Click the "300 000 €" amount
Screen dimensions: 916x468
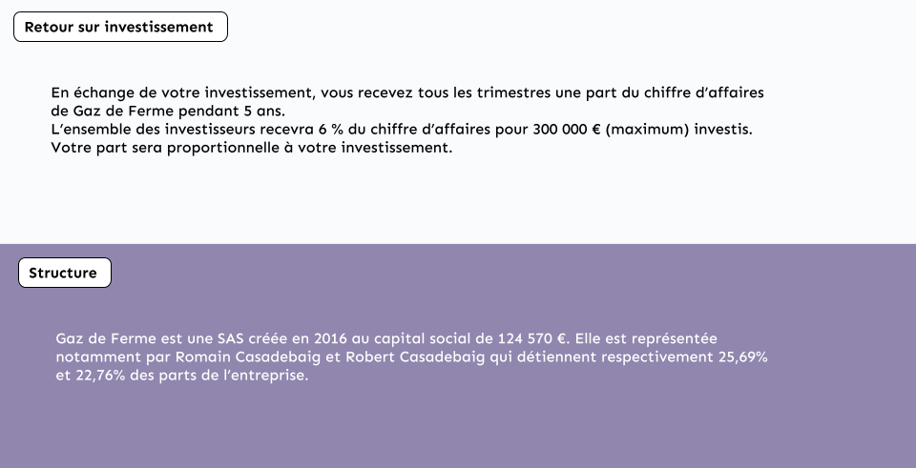(x=567, y=129)
